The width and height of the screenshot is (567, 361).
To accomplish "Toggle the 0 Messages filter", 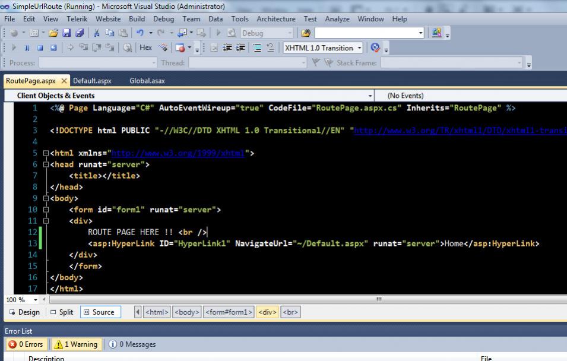I will [x=132, y=344].
